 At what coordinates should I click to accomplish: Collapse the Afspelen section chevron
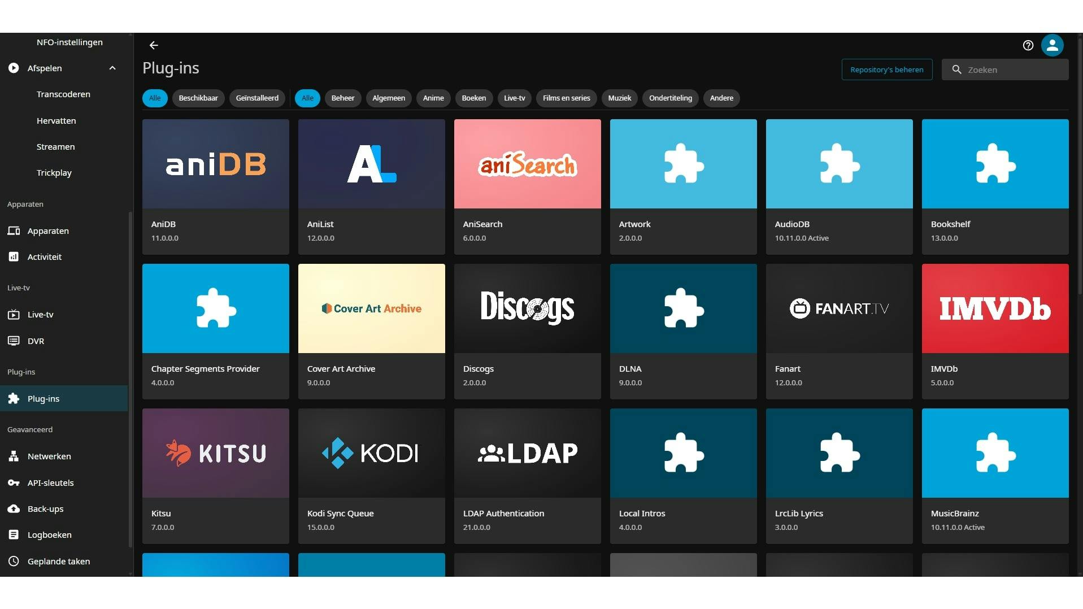[112, 68]
